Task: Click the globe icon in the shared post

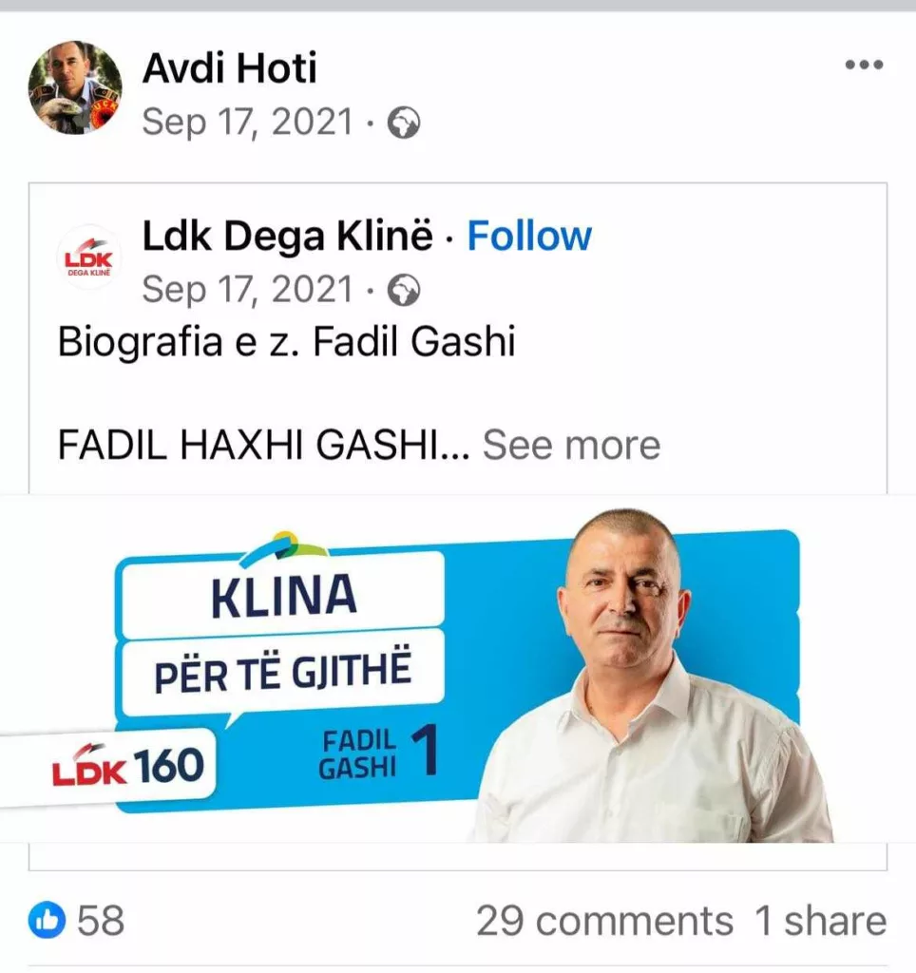Action: [x=404, y=291]
